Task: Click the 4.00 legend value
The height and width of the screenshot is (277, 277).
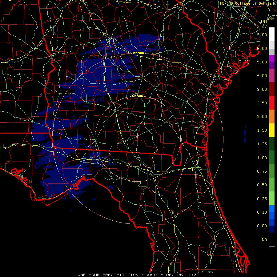Action: (x=262, y=76)
